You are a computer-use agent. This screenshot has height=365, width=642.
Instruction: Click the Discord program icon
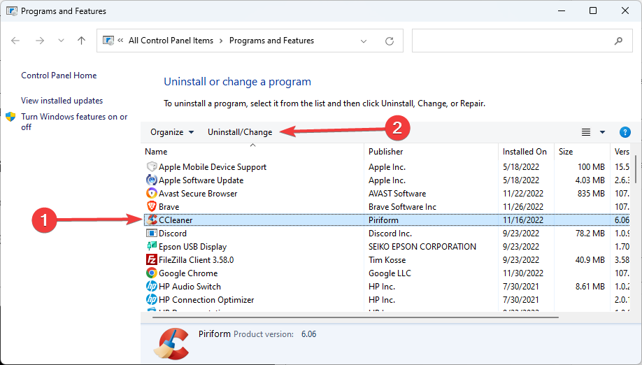coord(152,234)
